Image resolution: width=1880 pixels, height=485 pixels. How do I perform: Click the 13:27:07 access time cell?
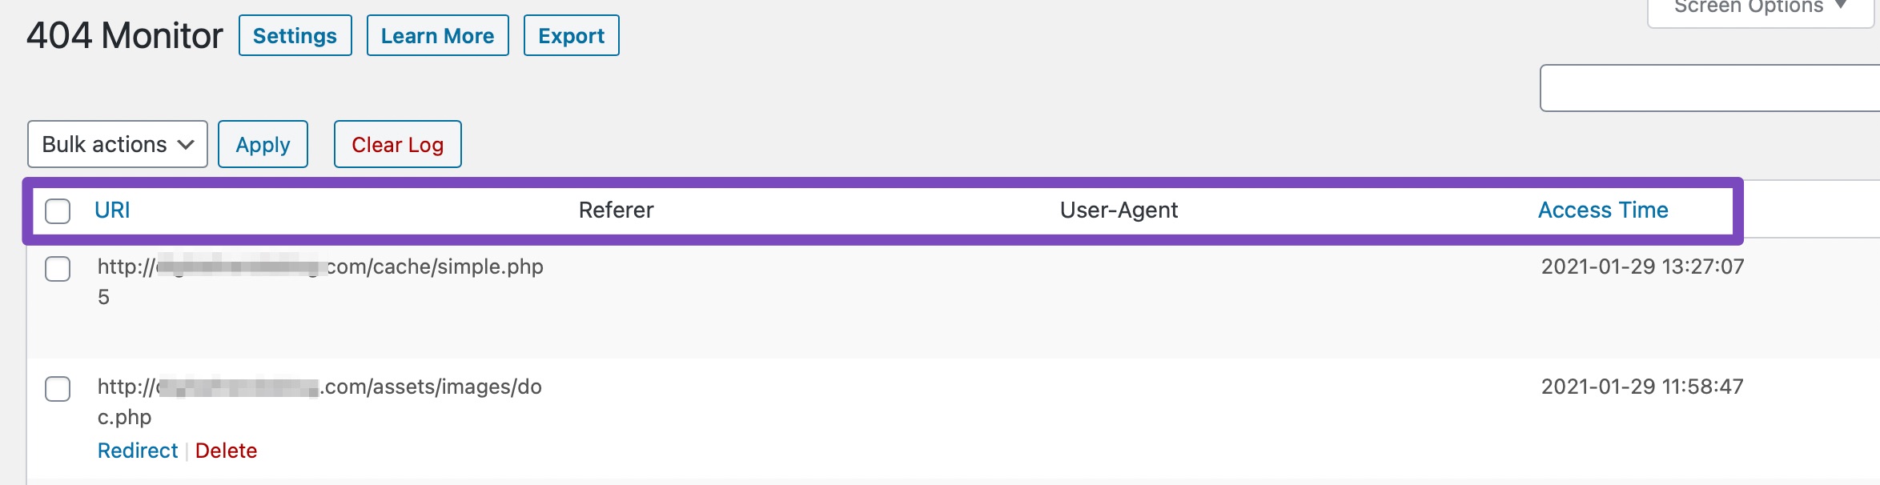pos(1642,267)
